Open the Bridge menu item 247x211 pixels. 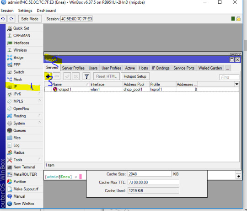click(24, 58)
